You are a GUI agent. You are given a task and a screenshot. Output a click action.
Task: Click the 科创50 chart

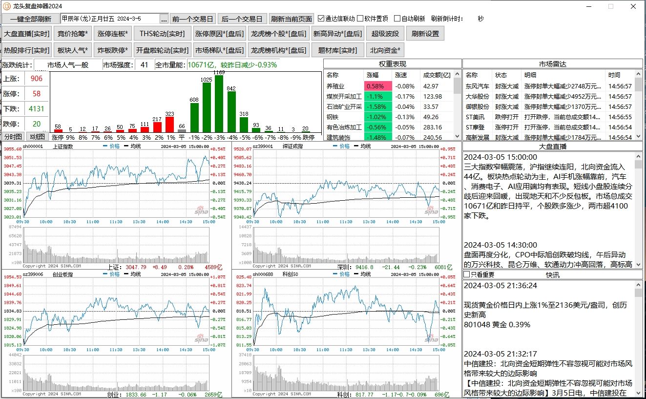346,335
